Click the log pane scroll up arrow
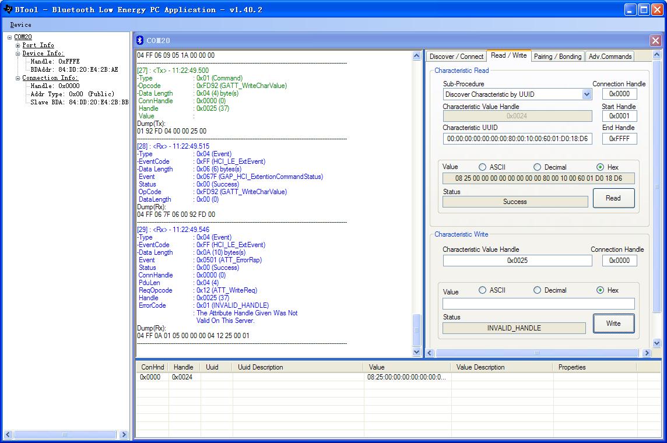 416,56
